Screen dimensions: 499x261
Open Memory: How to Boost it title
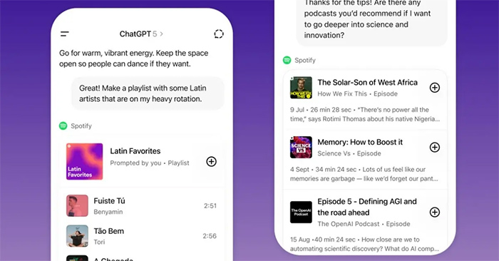tap(360, 142)
